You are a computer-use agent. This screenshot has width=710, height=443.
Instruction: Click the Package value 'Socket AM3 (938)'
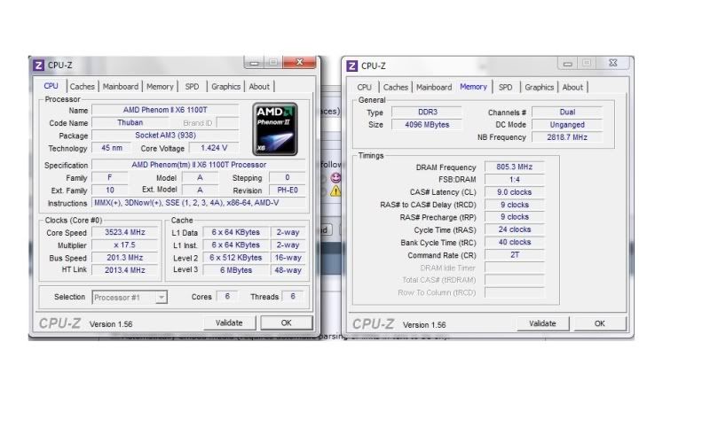click(x=165, y=136)
